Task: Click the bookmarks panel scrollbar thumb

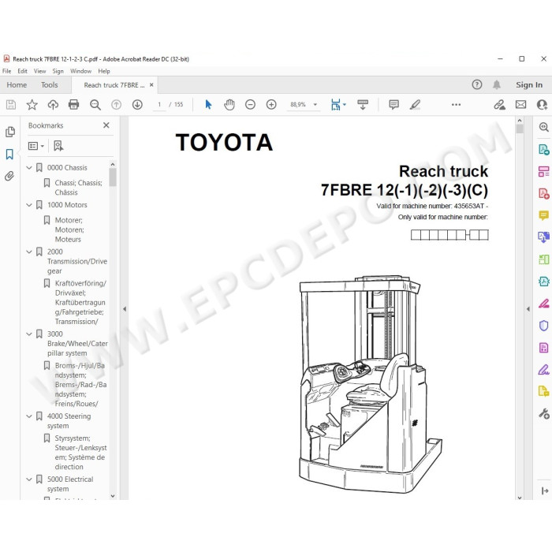Action: pyautogui.click(x=113, y=177)
